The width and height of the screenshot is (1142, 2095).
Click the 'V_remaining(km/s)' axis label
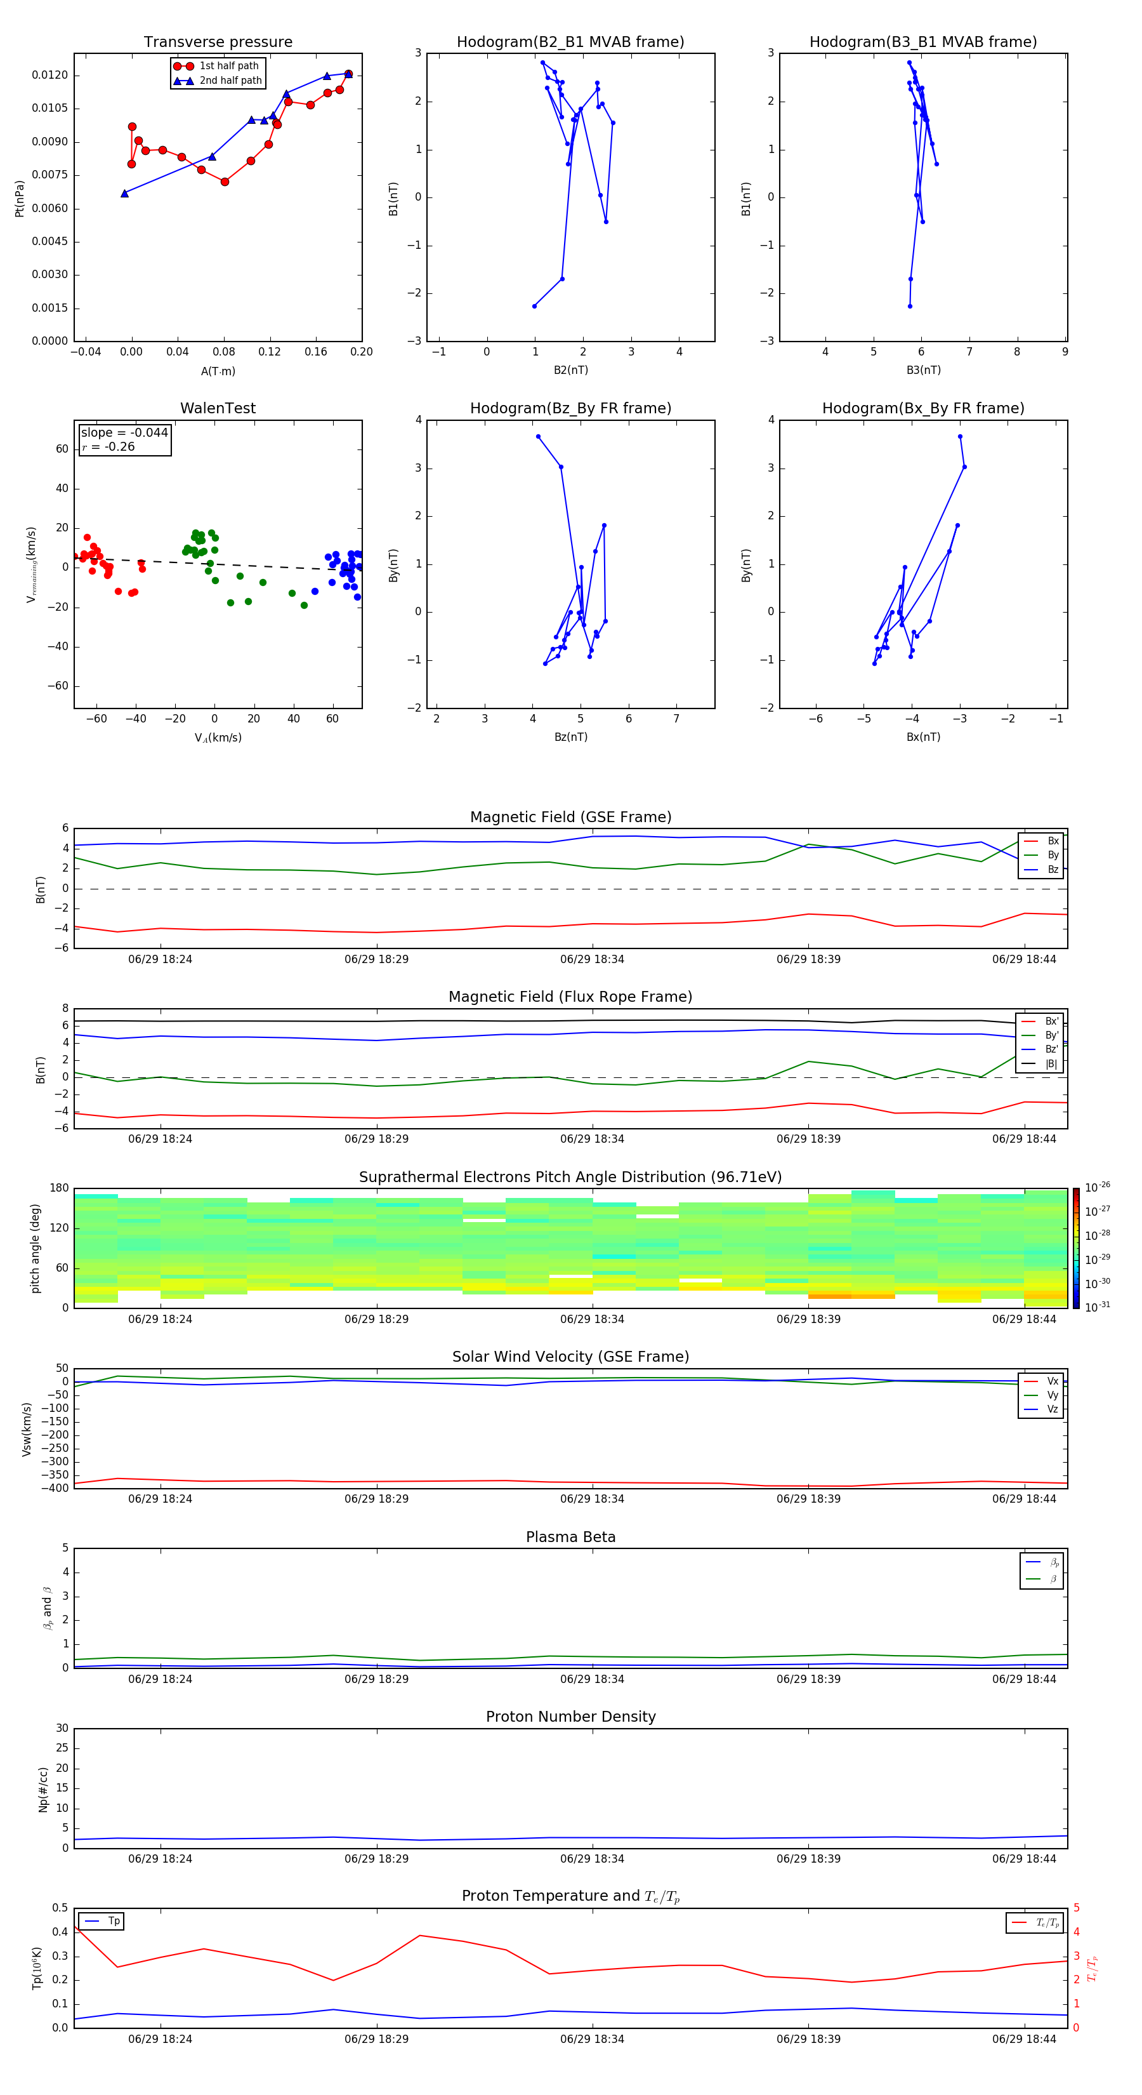pos(31,564)
